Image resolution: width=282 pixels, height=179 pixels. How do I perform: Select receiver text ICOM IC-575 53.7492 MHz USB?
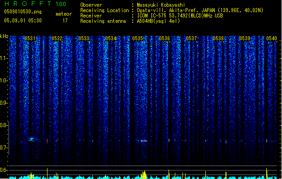pyautogui.click(x=180, y=16)
